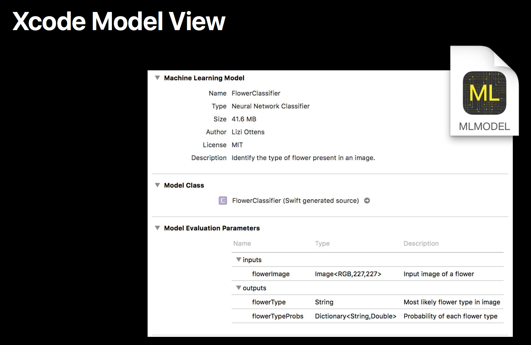Collapse the Model Class section triangle
531x345 pixels.
click(x=157, y=185)
